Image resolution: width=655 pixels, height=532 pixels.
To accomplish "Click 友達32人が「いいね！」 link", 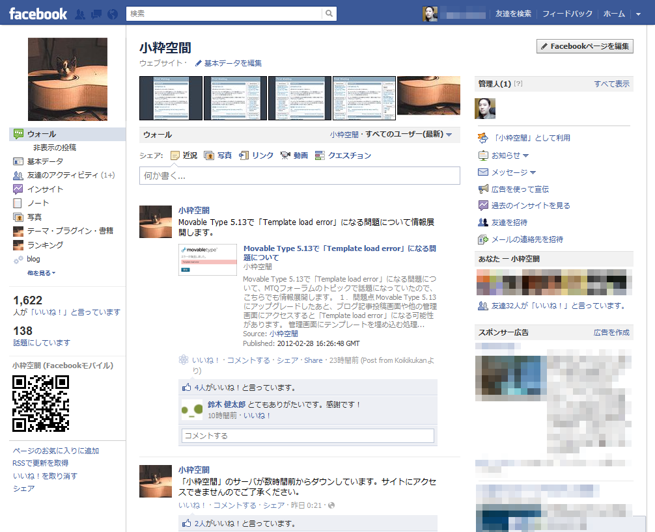I will pyautogui.click(x=559, y=306).
